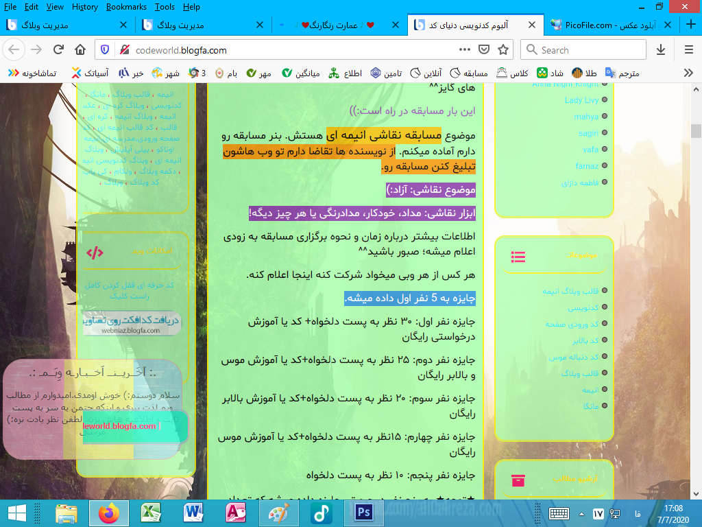This screenshot has width=702, height=527.
Task: Click the tracking protection shield icon
Action: tap(105, 50)
